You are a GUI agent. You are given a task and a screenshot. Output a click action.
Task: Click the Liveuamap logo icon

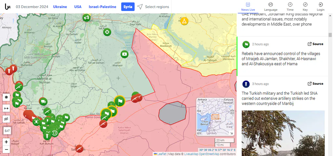pos(8,6)
